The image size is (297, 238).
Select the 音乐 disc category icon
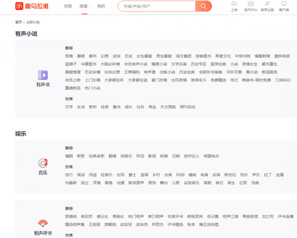click(43, 163)
